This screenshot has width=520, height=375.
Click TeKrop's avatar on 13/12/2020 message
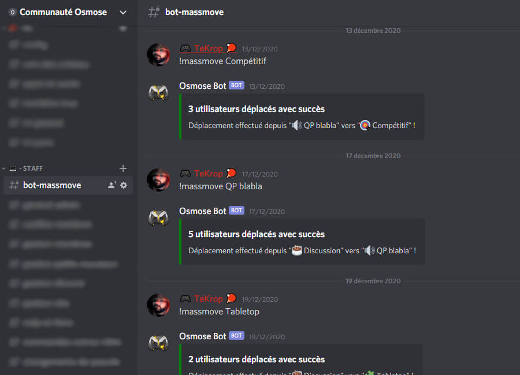click(x=158, y=54)
